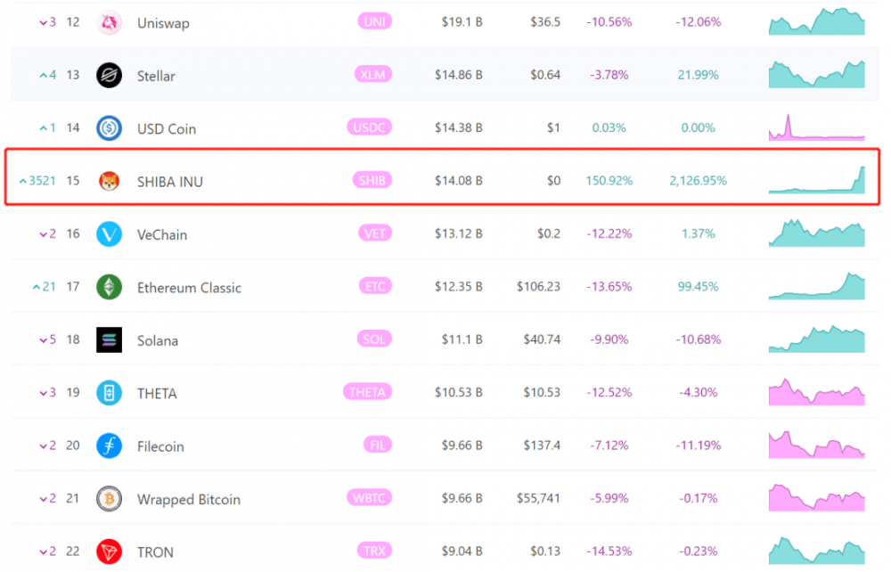The width and height of the screenshot is (891, 572).
Task: Select the SHIB ticker badge
Action: click(372, 181)
